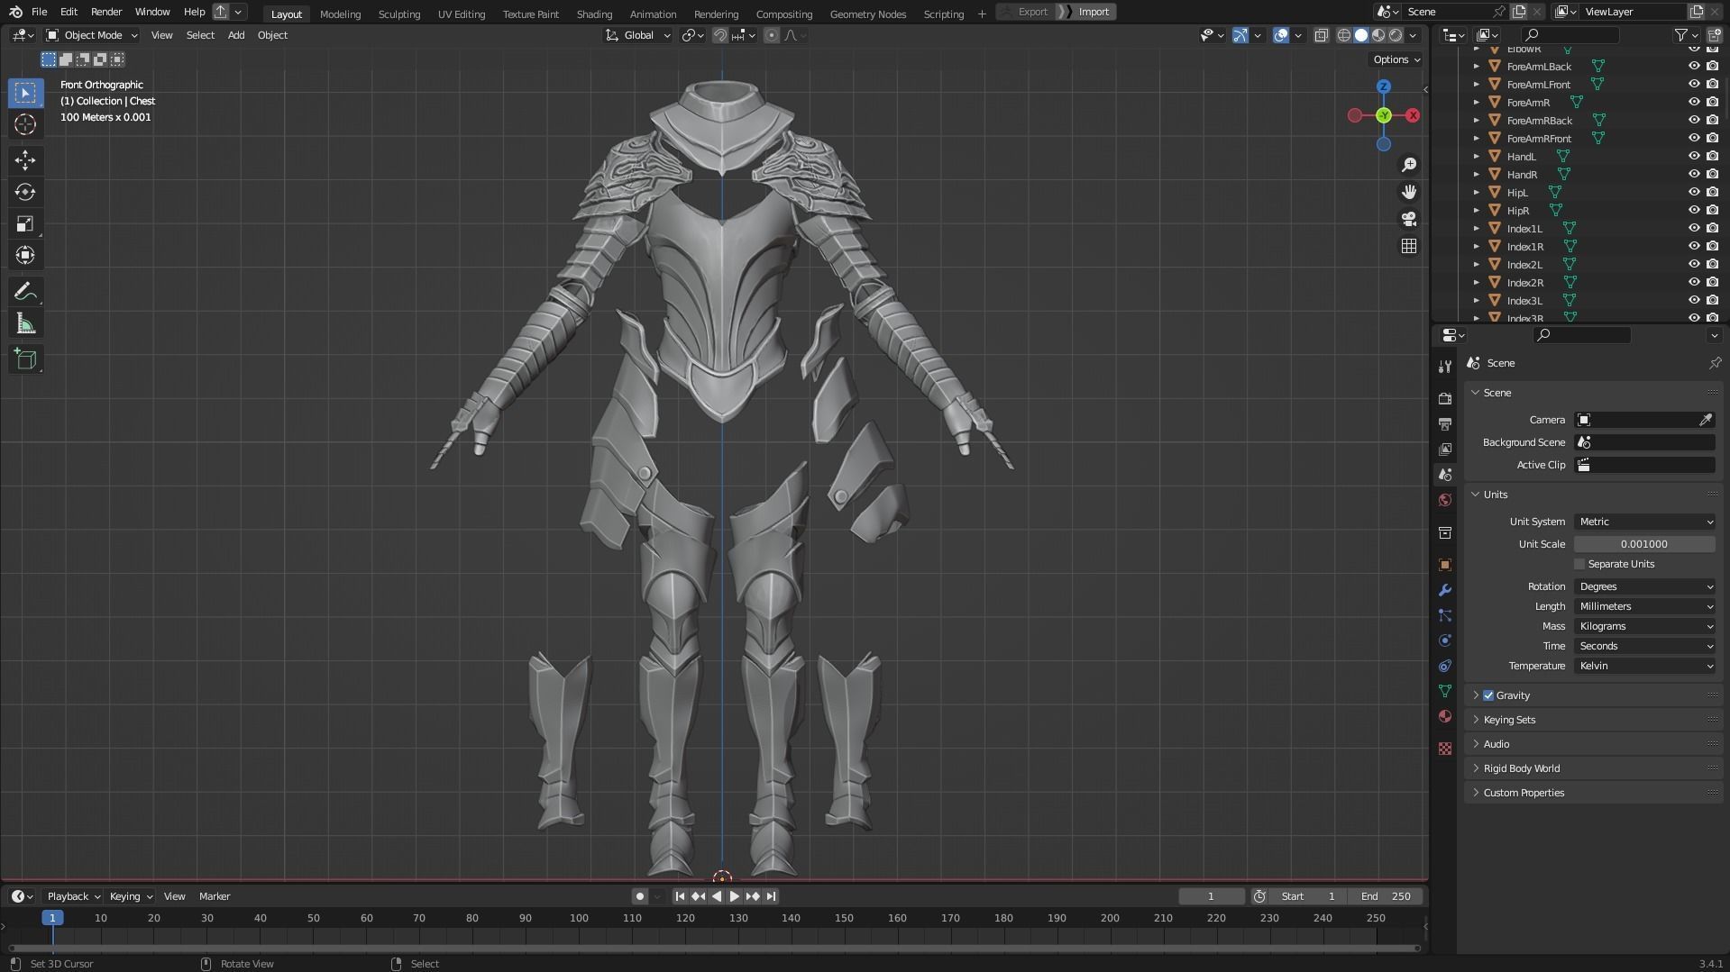Adjust the Unit Scale 0.001000 field

pos(1644,544)
